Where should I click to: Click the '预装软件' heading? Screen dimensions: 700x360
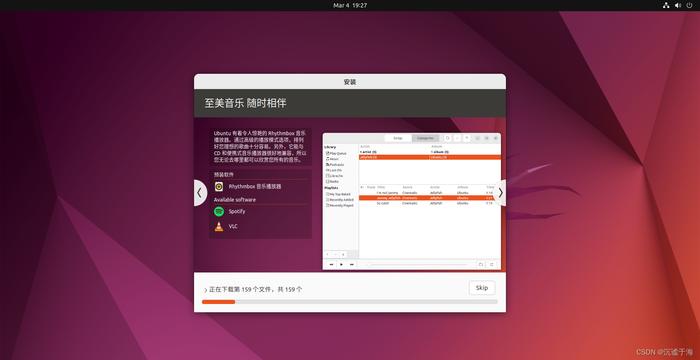click(x=224, y=175)
